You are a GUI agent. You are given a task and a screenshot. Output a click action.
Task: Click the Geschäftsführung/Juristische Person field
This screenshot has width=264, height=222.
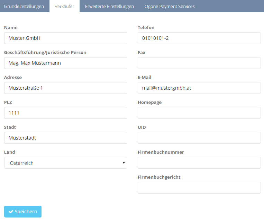66,63
